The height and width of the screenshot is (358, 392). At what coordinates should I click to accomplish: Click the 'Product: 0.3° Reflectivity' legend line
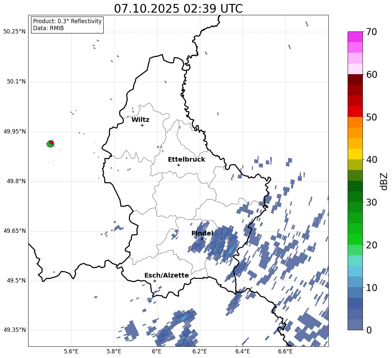tap(67, 21)
